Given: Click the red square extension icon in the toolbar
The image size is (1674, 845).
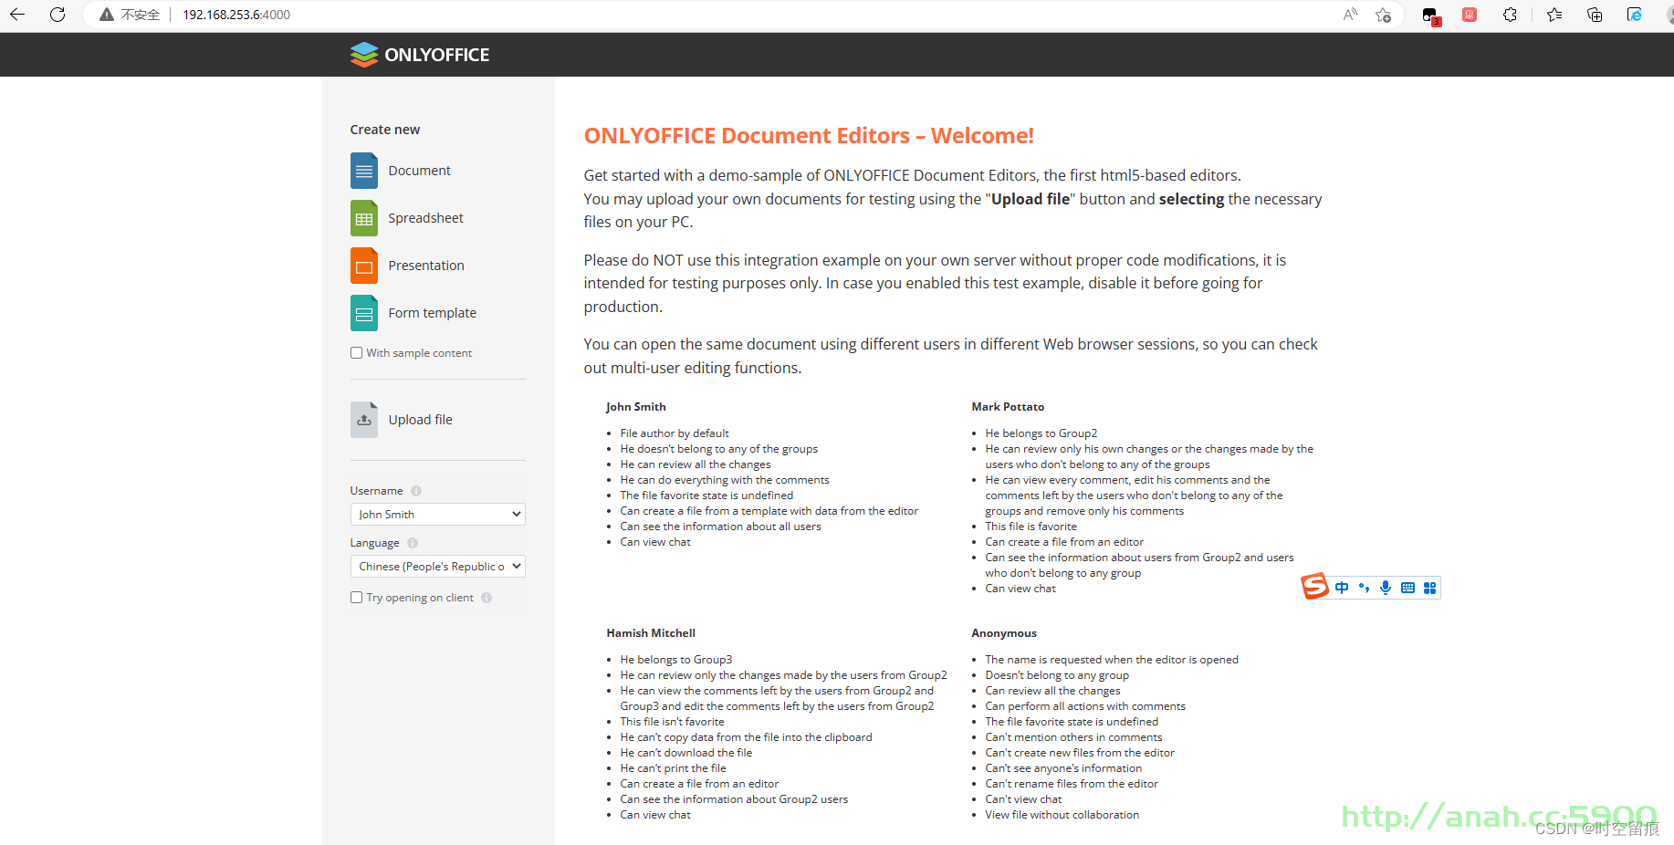Looking at the screenshot, I should (1470, 15).
